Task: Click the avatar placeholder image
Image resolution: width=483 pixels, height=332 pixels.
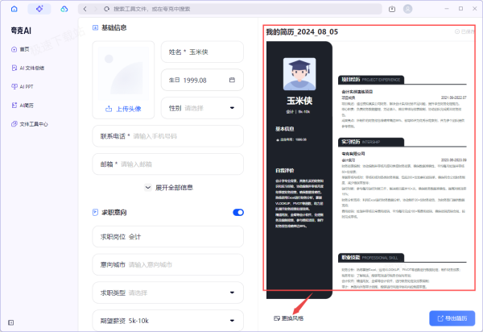Action: pos(123,73)
